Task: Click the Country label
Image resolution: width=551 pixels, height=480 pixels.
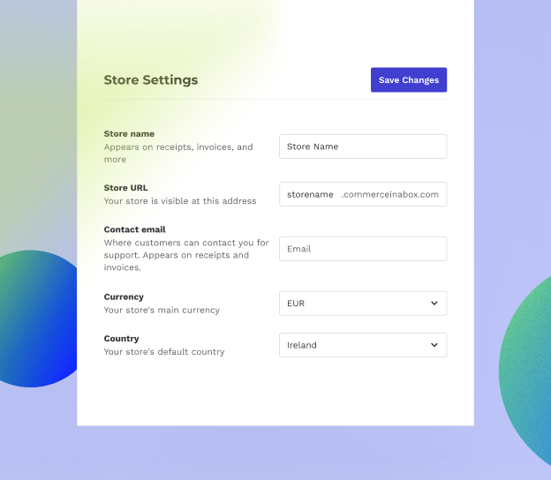Action: coord(122,339)
